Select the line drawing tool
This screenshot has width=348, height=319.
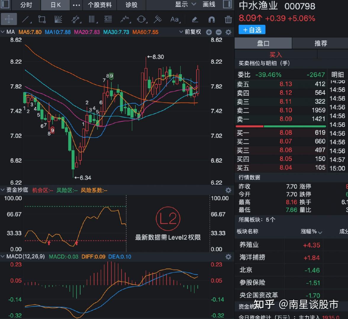click(x=26, y=19)
